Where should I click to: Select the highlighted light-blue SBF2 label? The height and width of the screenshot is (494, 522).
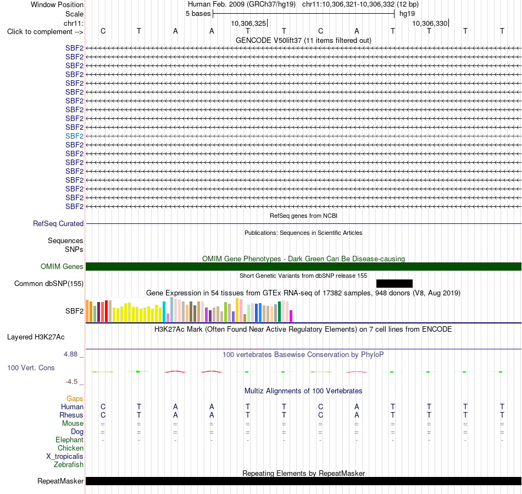(74, 136)
